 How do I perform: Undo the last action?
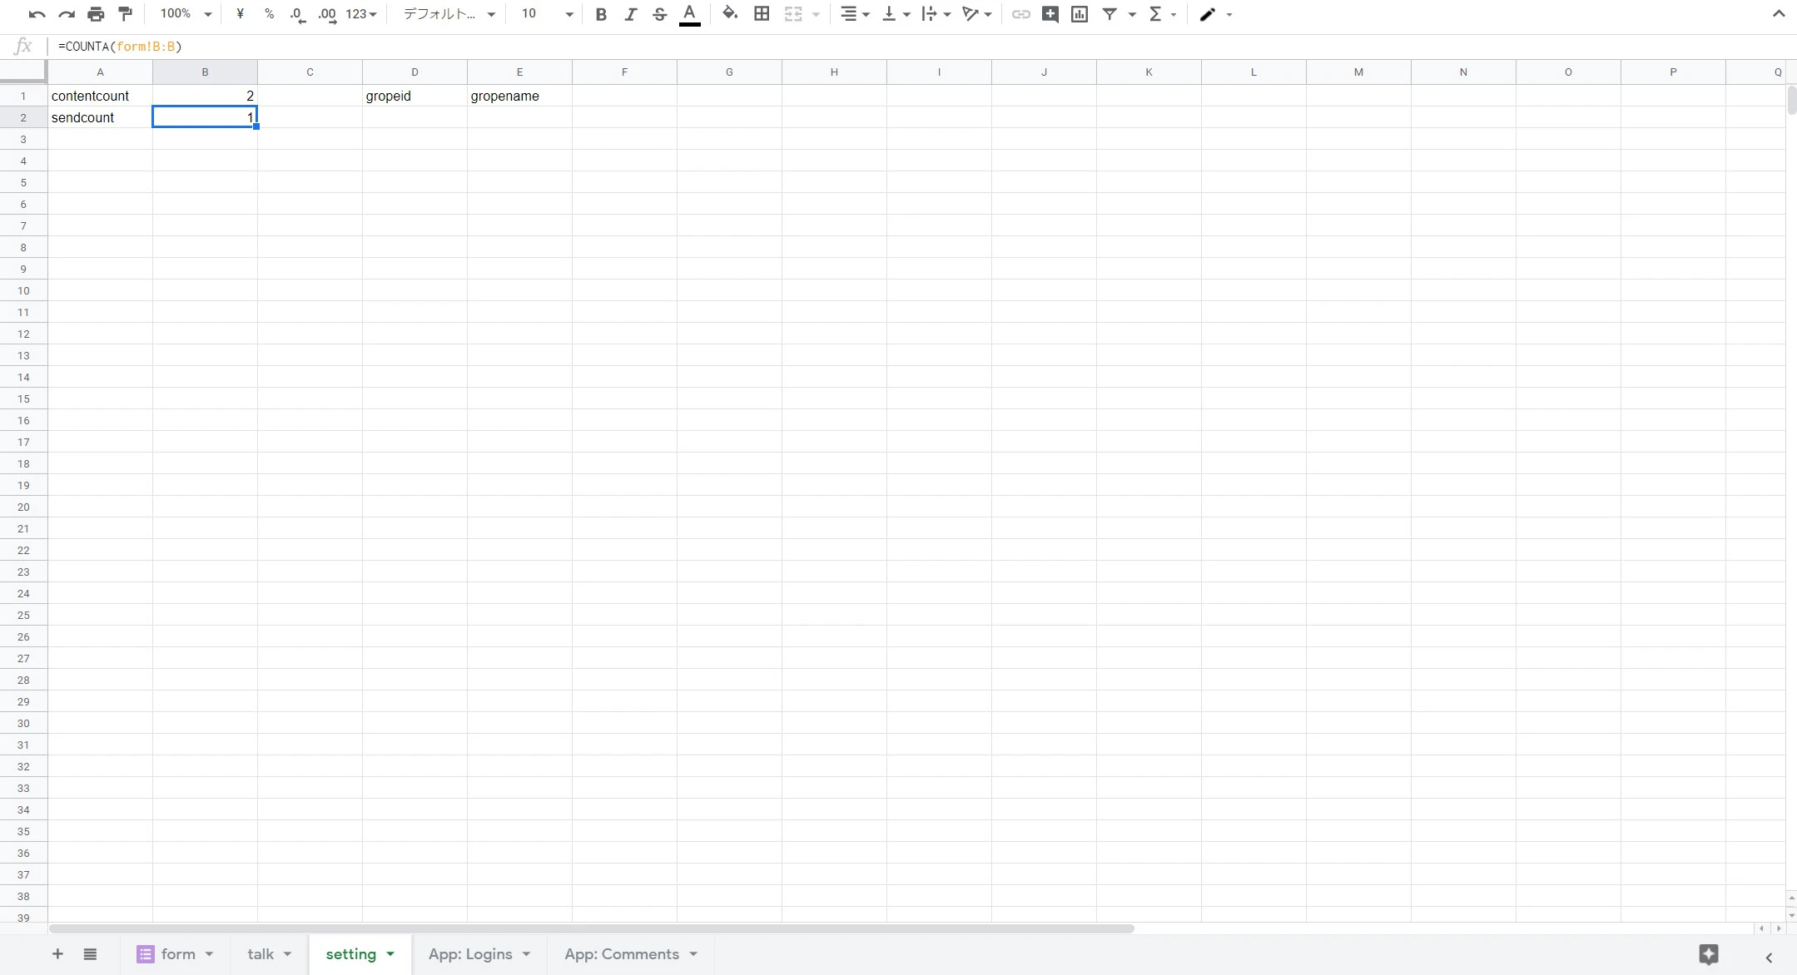[x=37, y=14]
